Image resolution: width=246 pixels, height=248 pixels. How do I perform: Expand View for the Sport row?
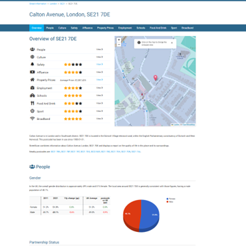(x=100, y=111)
